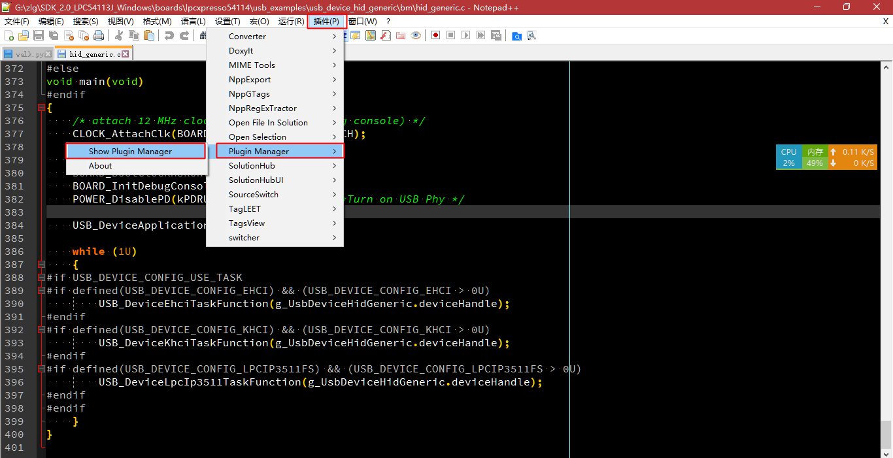Screen dimensions: 893x458
Task: Expand the NppExport plugin submenu
Action: 275,80
